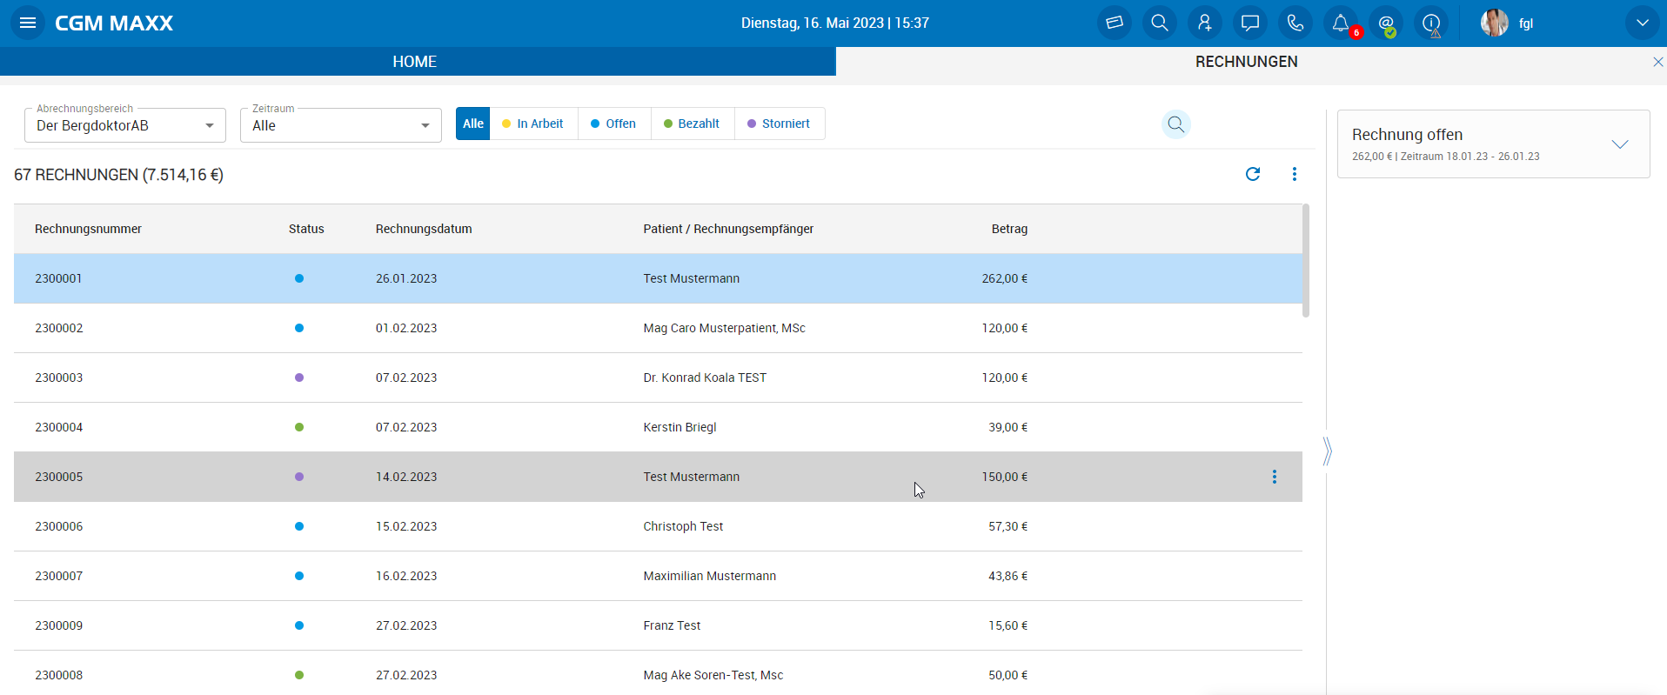Click the date 14.02.2023
This screenshot has height=695, width=1667.
(x=406, y=477)
